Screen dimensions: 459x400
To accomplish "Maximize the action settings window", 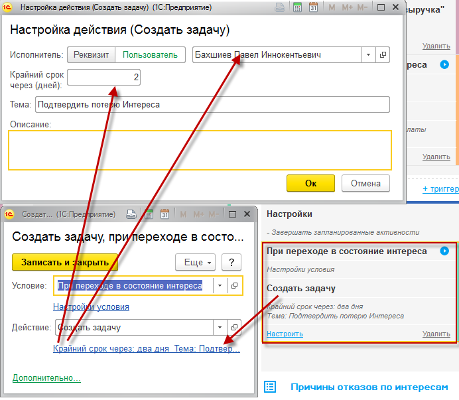I will tap(381, 7).
